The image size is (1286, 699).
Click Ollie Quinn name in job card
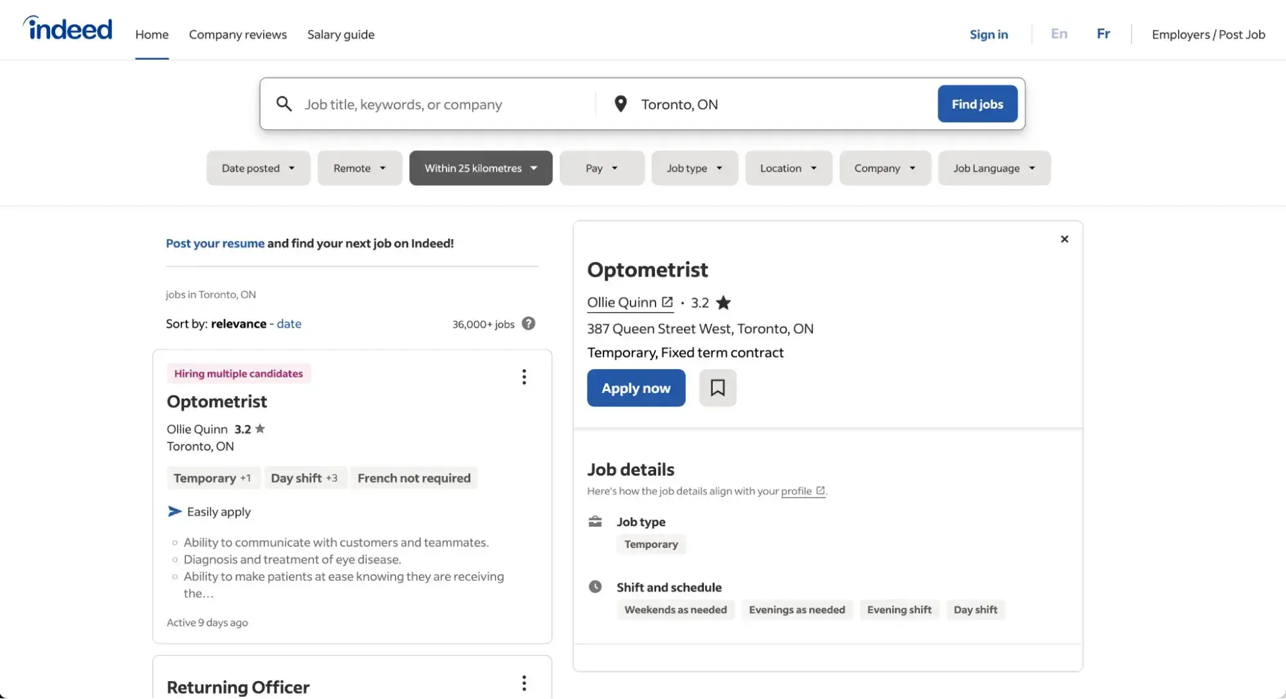click(x=197, y=429)
